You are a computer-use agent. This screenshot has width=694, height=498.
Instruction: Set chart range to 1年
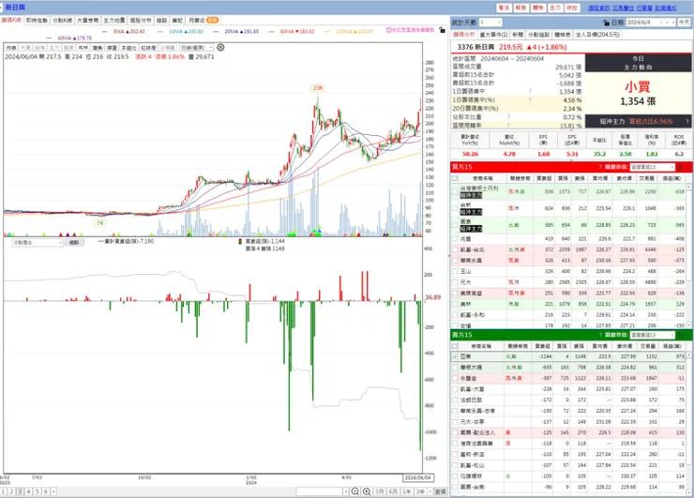tap(407, 491)
